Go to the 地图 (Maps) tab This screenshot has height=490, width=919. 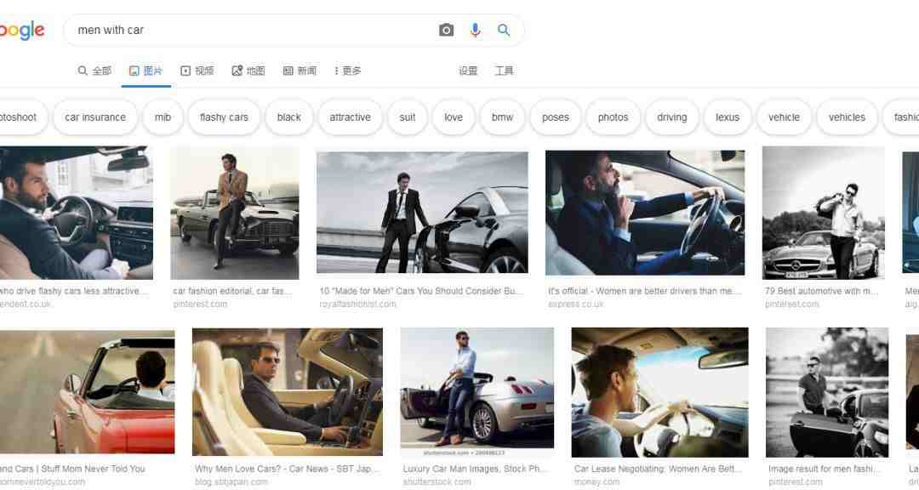[248, 71]
